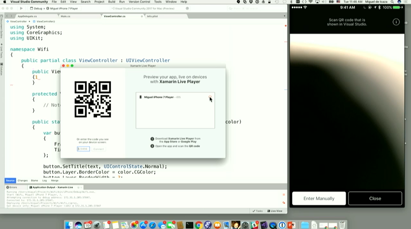
Task: Close the Application Output pad tab
Action: (x=81, y=187)
